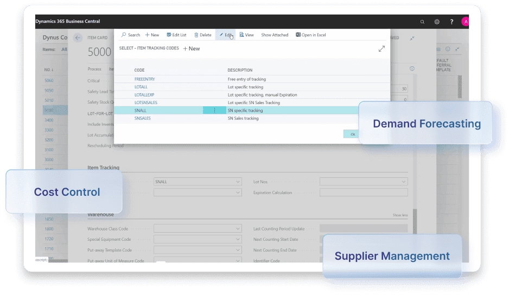This screenshot has width=509, height=295.
Task: Open the settings gear icon
Action: point(437,22)
